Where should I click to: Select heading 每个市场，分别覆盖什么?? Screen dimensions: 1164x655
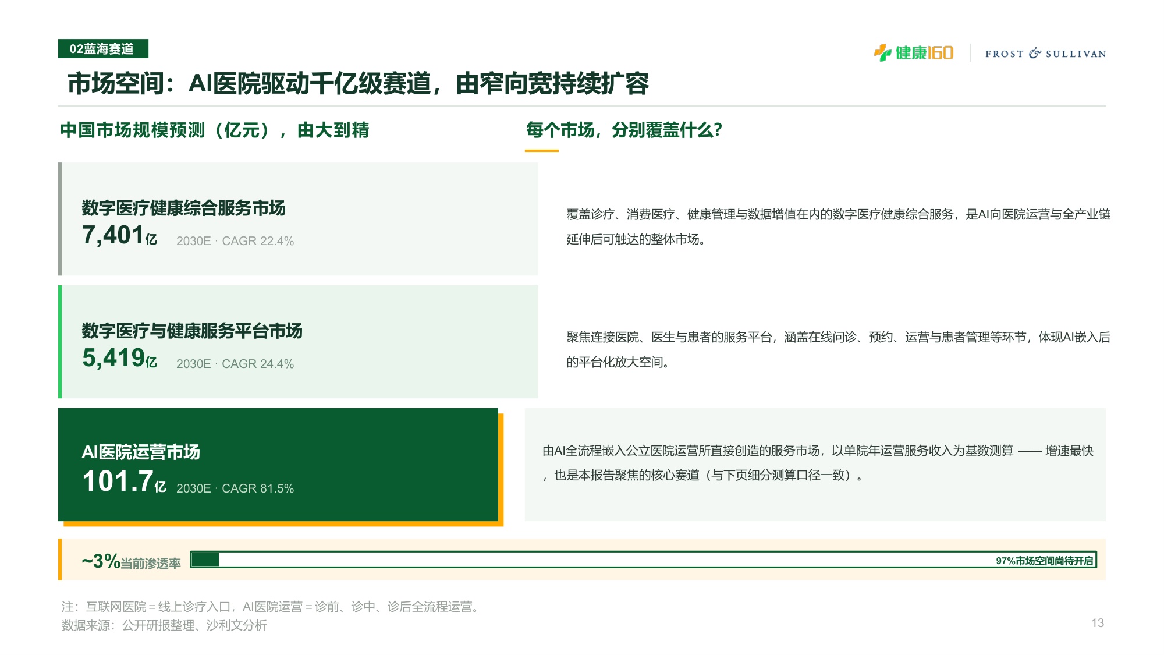(x=624, y=130)
